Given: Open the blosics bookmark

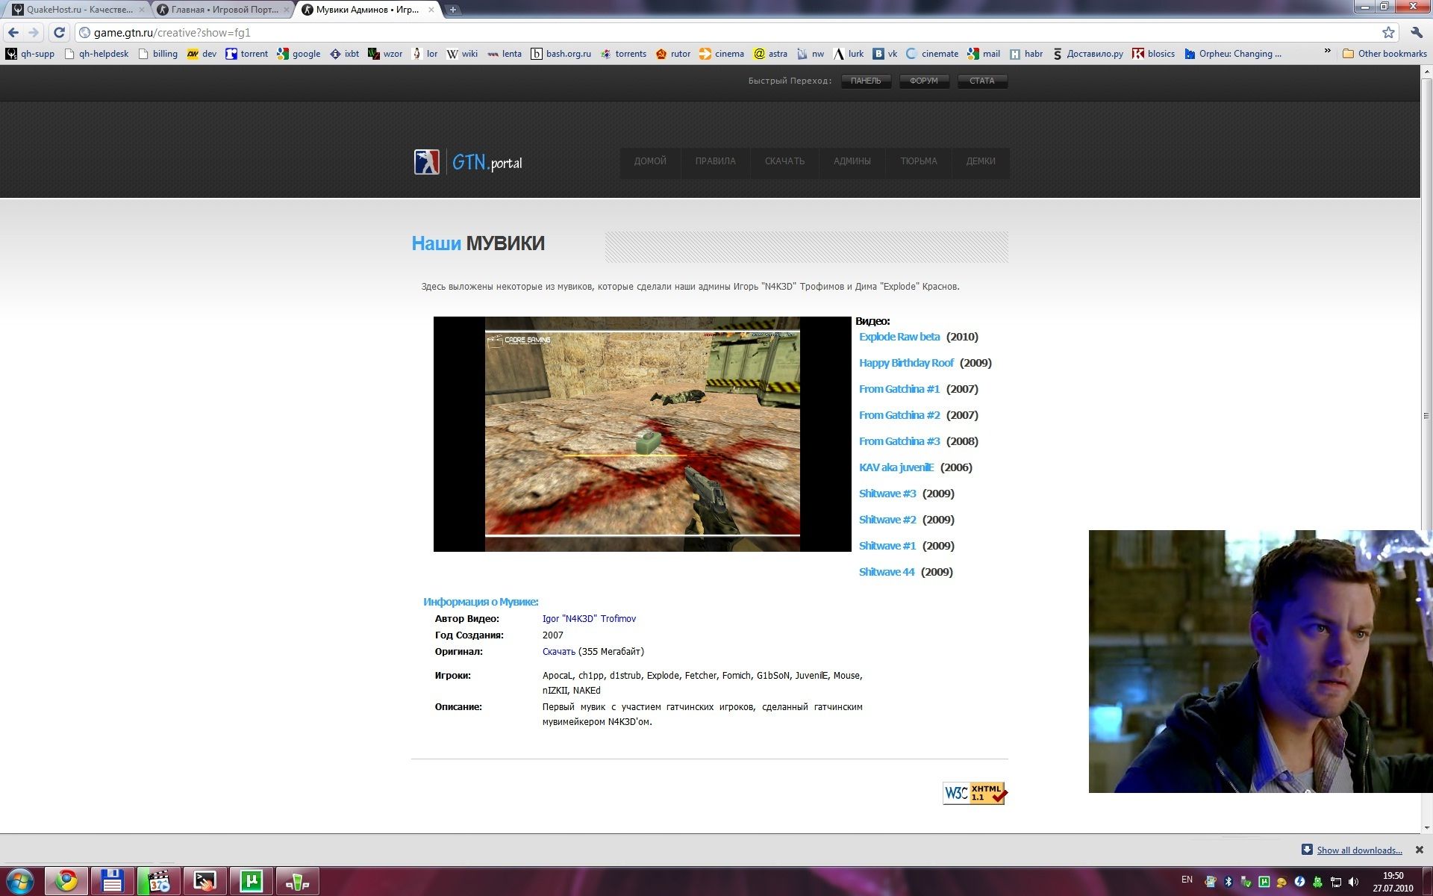Looking at the screenshot, I should tap(1153, 54).
